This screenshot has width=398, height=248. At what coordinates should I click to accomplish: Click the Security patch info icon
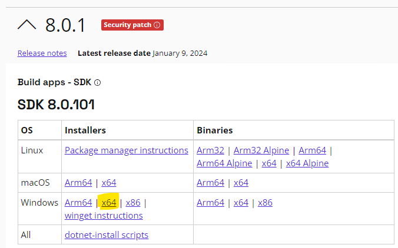point(157,25)
